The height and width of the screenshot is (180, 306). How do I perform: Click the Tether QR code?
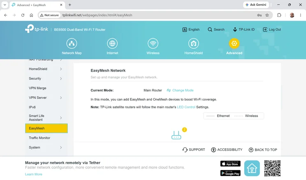(272, 168)
